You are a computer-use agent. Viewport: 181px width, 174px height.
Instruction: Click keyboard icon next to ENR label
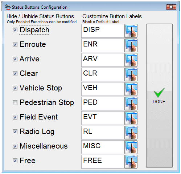[131, 45]
